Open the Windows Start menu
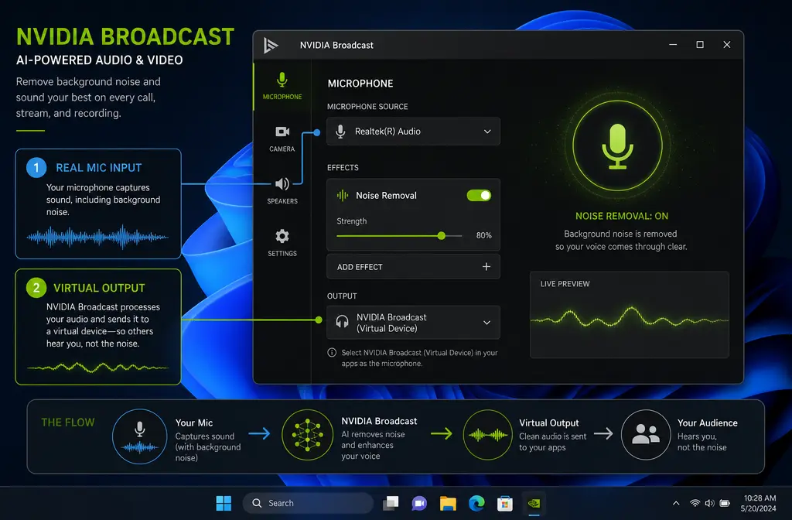The width and height of the screenshot is (792, 520). click(224, 503)
